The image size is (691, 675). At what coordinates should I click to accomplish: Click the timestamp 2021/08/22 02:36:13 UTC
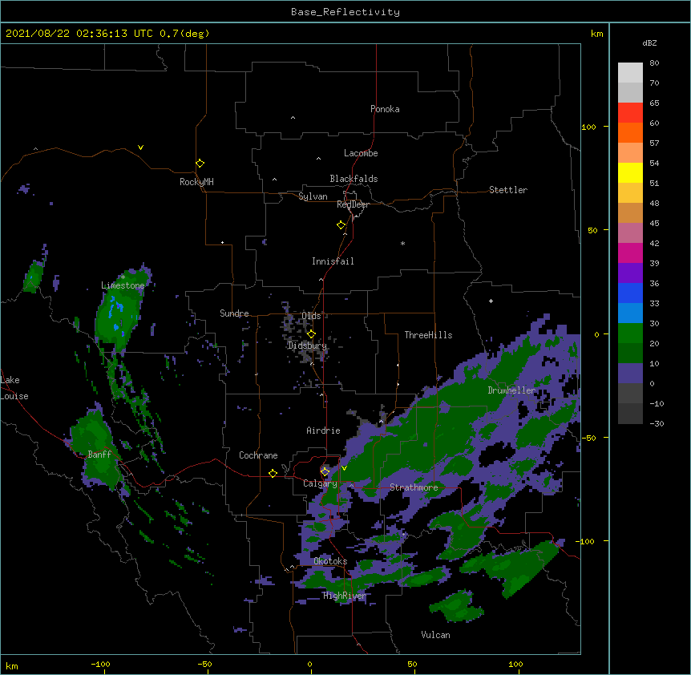tap(79, 34)
